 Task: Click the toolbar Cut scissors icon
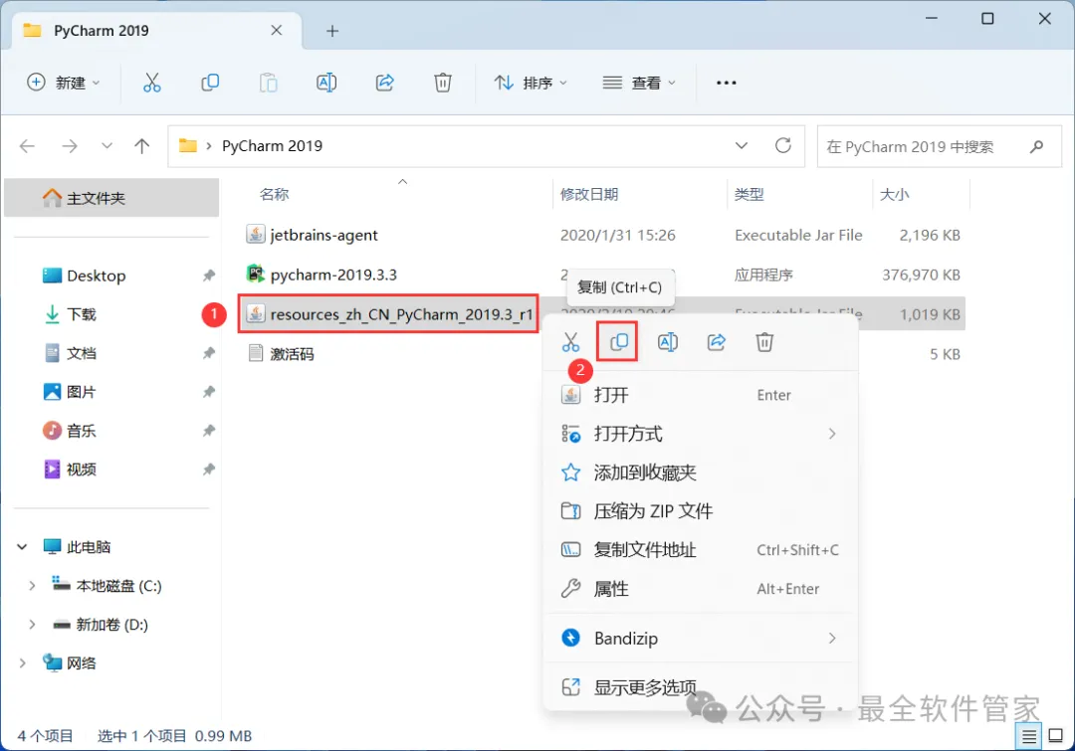tap(151, 83)
